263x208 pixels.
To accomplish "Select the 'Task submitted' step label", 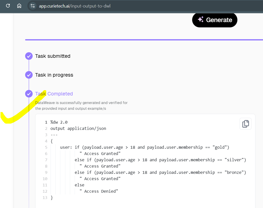I will 53,56.
